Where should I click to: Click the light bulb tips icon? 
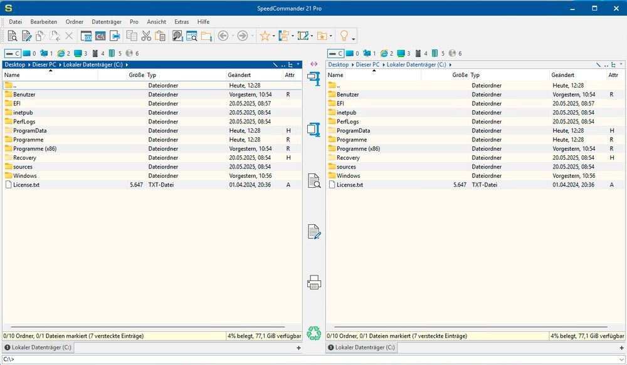(x=344, y=36)
